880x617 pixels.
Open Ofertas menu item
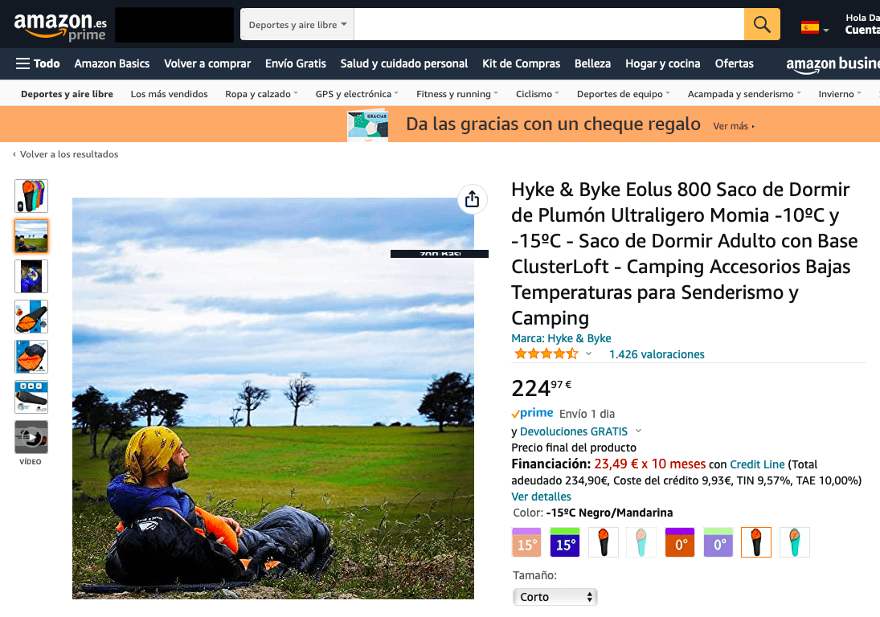(734, 63)
